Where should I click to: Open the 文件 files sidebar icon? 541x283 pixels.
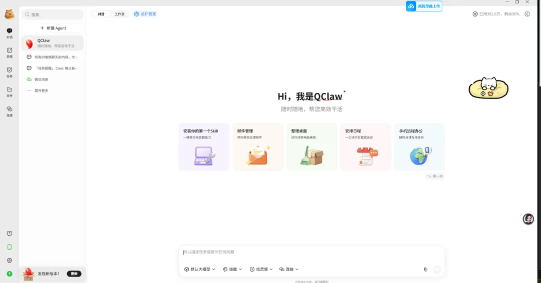click(10, 92)
